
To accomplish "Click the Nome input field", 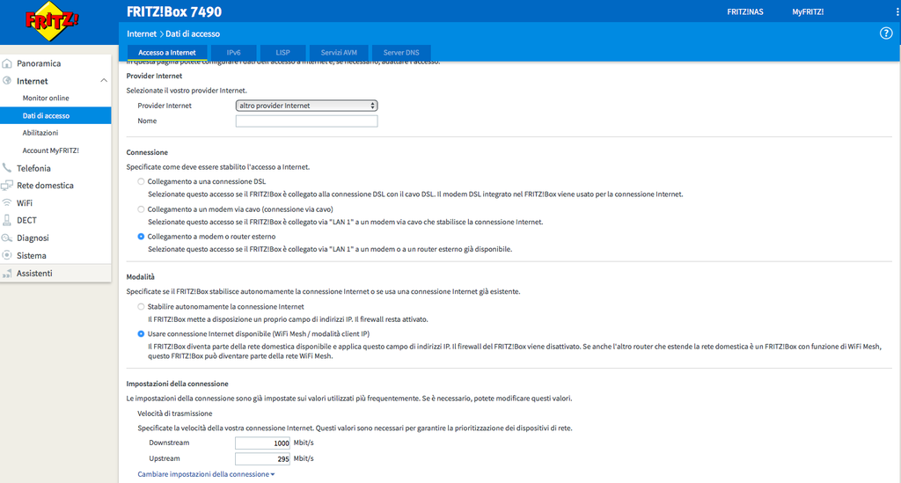I will click(306, 121).
